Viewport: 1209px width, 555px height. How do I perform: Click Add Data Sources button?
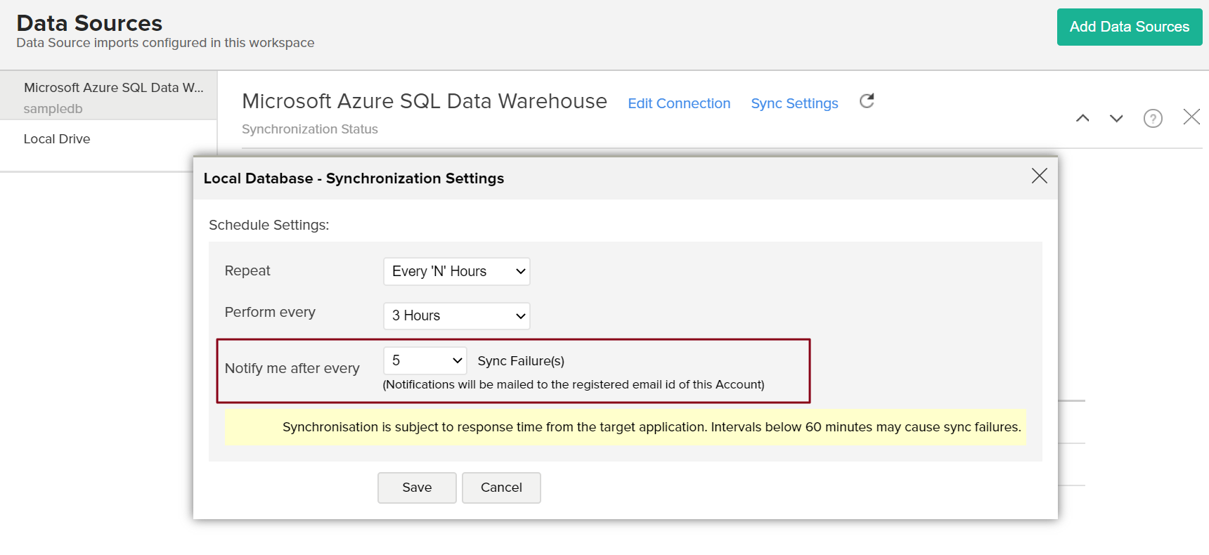pyautogui.click(x=1129, y=27)
